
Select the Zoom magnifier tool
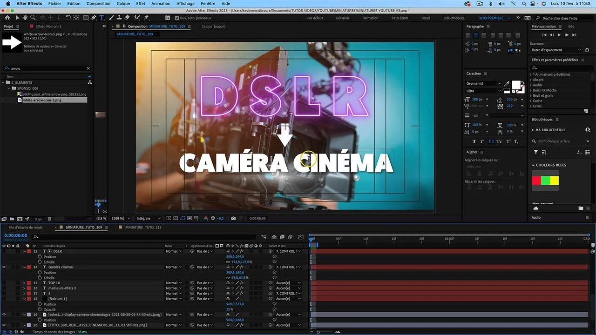pyautogui.click(x=34, y=18)
